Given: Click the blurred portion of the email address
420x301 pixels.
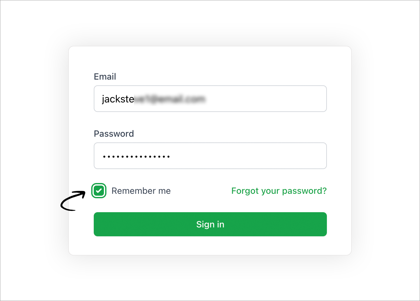Looking at the screenshot, I should click(170, 99).
